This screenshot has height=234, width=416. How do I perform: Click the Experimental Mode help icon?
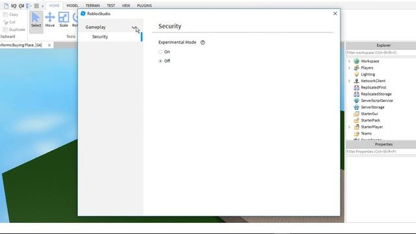203,42
